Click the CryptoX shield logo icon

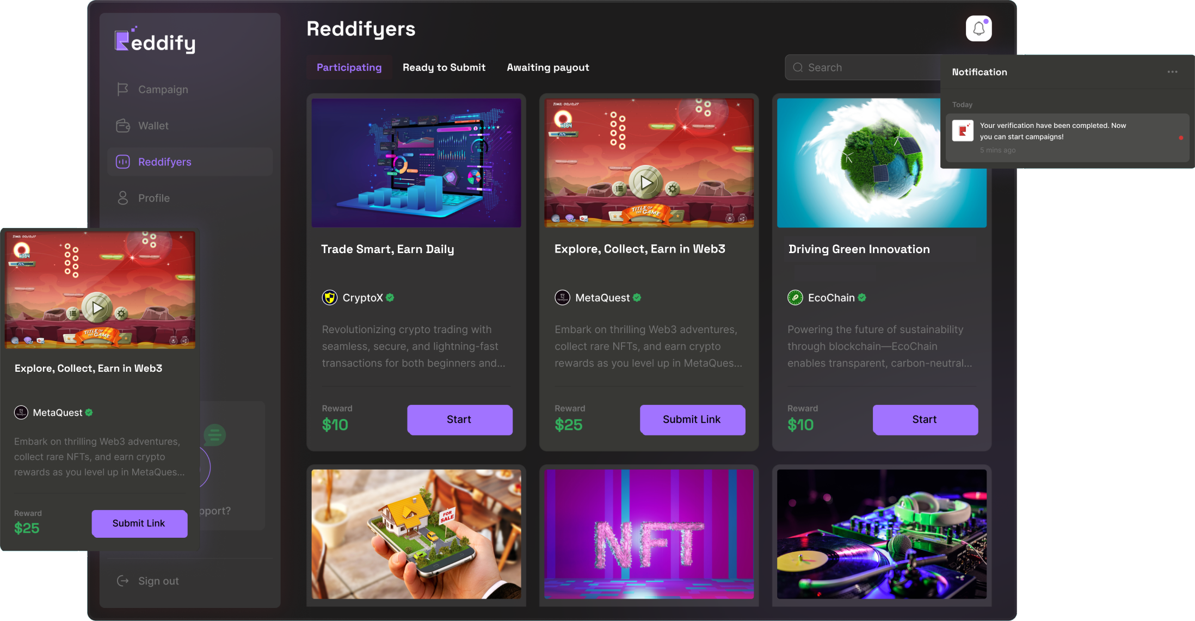(x=329, y=298)
